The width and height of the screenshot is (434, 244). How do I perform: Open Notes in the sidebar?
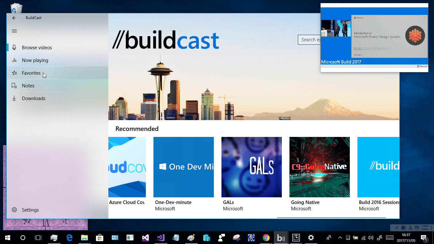pyautogui.click(x=57, y=86)
